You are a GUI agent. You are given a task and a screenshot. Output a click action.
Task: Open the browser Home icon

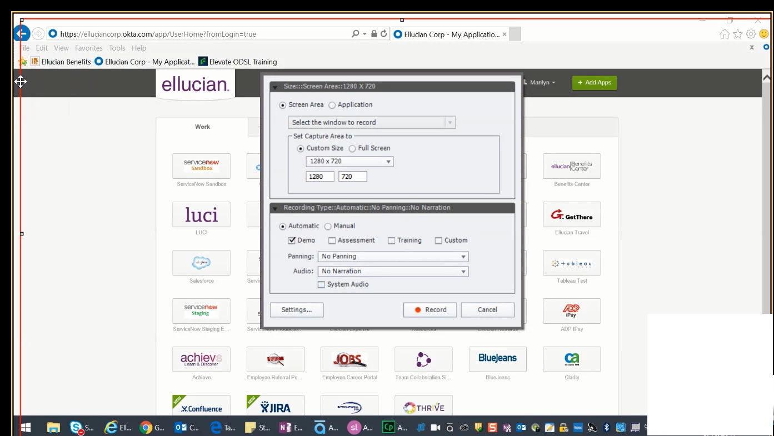point(725,34)
